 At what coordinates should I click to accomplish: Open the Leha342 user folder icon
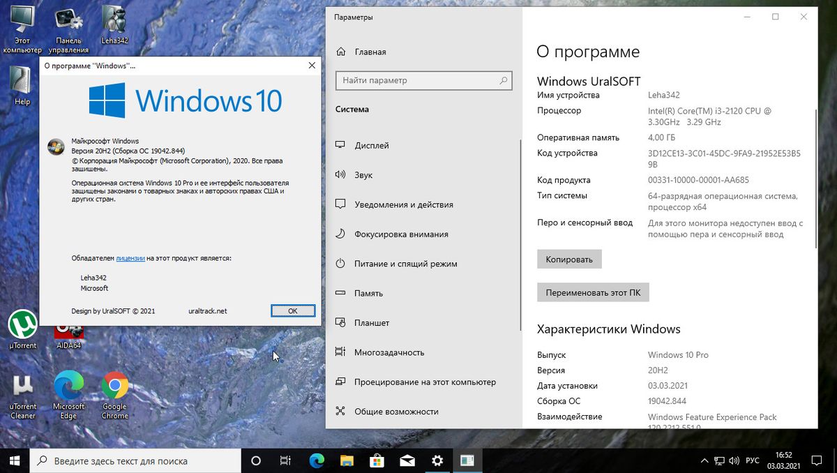click(x=114, y=24)
